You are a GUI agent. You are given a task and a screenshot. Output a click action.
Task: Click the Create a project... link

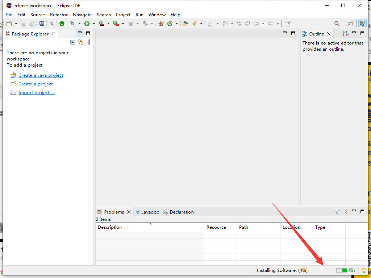[37, 84]
